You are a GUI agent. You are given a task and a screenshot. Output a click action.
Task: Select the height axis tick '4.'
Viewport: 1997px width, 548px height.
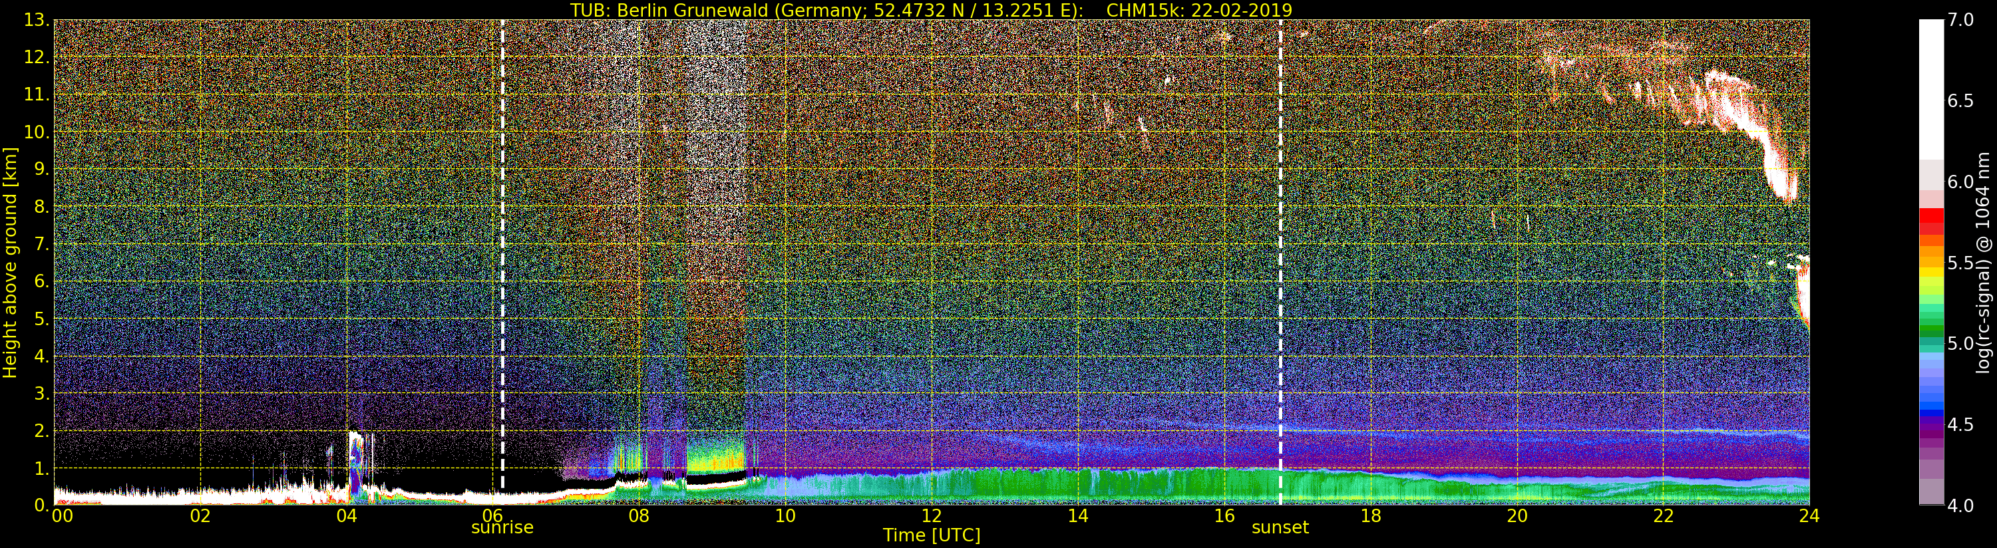click(41, 356)
